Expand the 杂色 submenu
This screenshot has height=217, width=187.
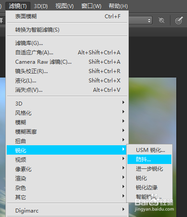click(x=67, y=188)
